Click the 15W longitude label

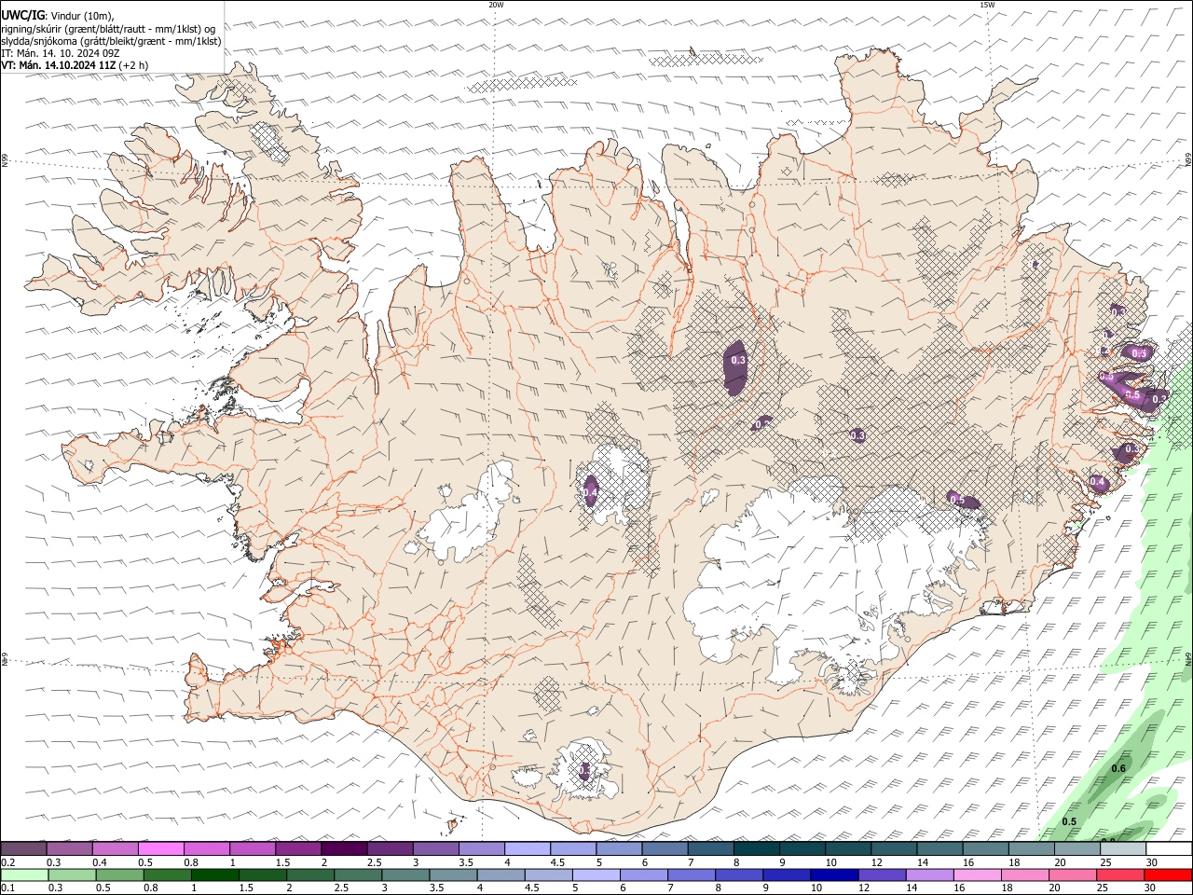pyautogui.click(x=987, y=5)
